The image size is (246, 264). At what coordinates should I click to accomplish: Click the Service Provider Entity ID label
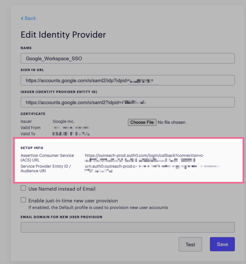[x=46, y=168]
